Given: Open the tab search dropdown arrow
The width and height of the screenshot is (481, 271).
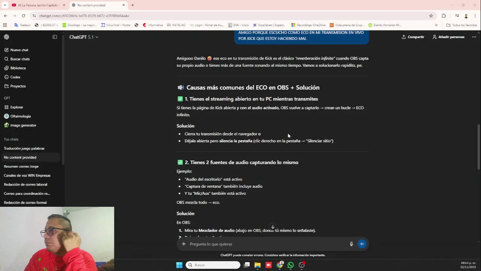Looking at the screenshot, I should 5,5.
